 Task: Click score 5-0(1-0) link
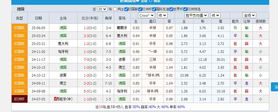[x=90, y=91]
